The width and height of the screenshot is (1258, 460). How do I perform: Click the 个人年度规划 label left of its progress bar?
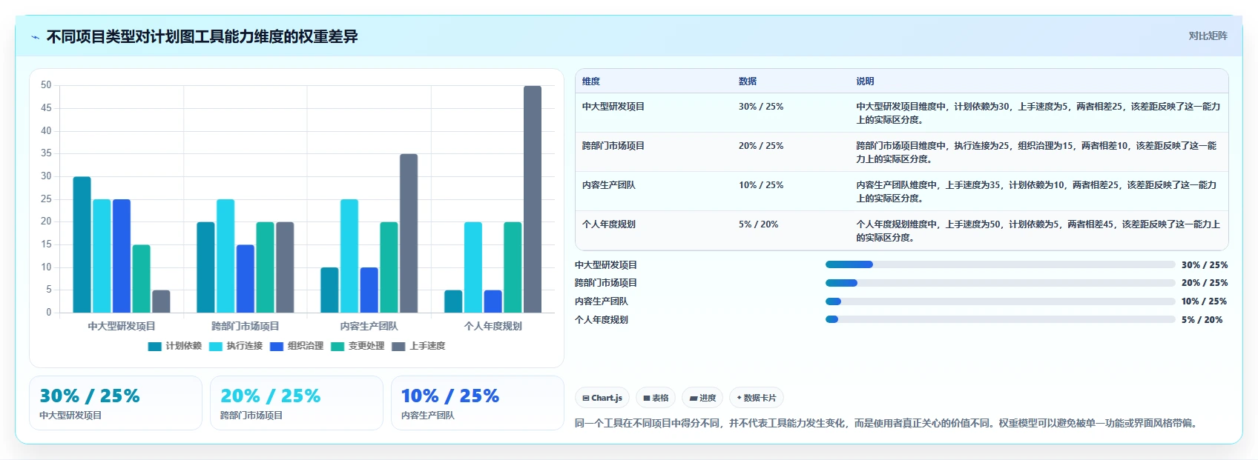click(602, 320)
